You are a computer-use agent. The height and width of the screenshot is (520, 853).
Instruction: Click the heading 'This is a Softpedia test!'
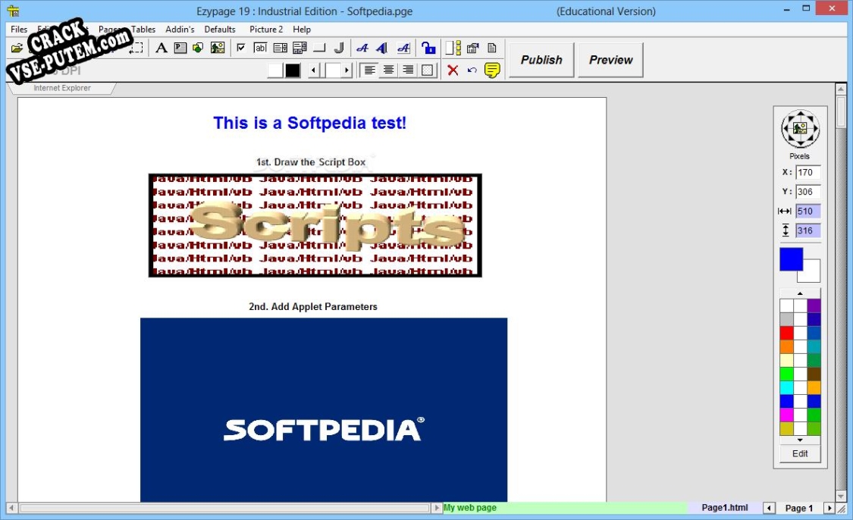point(309,123)
